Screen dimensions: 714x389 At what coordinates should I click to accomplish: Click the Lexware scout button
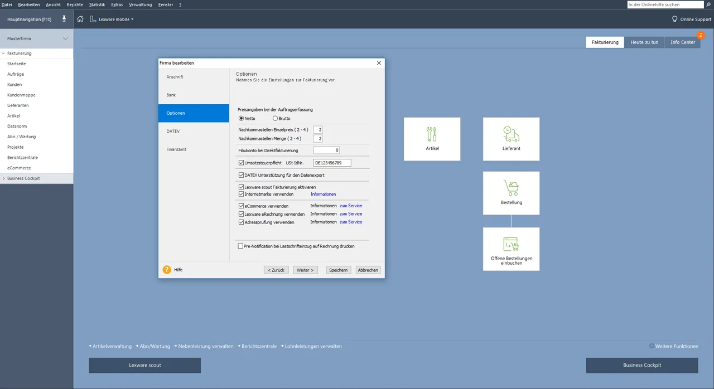[x=145, y=365]
